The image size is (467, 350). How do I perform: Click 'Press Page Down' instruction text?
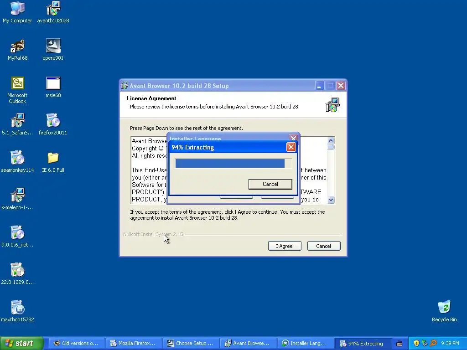pos(187,128)
